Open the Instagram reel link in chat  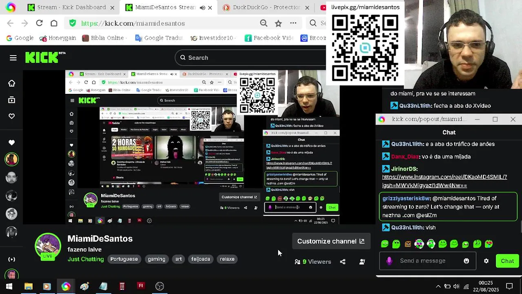click(x=445, y=181)
